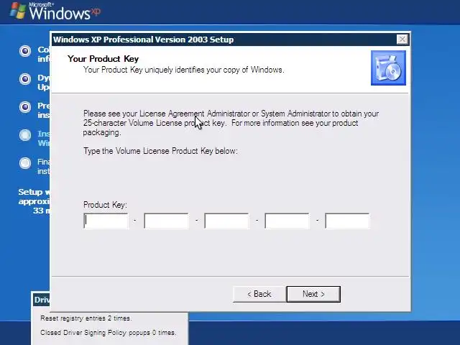Screen dimensions: 460x345
Task: Activate the fourth product key field
Action: tap(287, 221)
